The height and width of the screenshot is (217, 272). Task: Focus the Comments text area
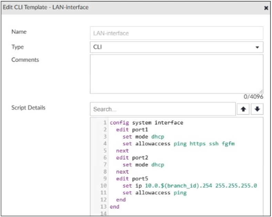point(177,74)
